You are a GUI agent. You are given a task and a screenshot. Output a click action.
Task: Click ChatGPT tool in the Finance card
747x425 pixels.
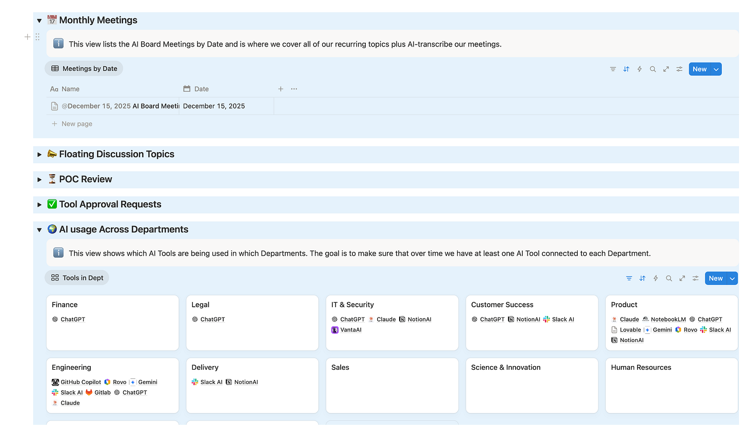click(x=69, y=320)
